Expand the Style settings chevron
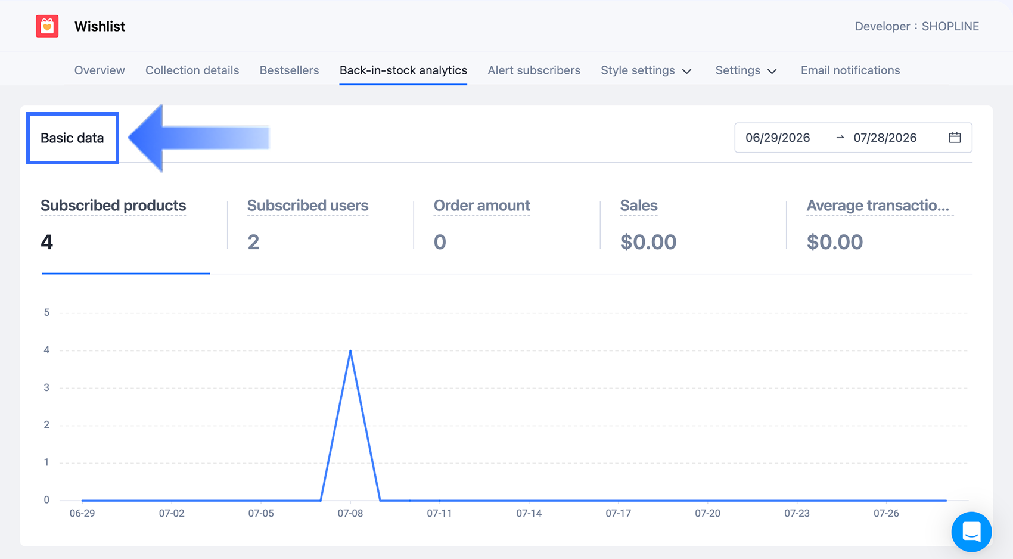Screen dimensions: 1013x559 pos(686,71)
